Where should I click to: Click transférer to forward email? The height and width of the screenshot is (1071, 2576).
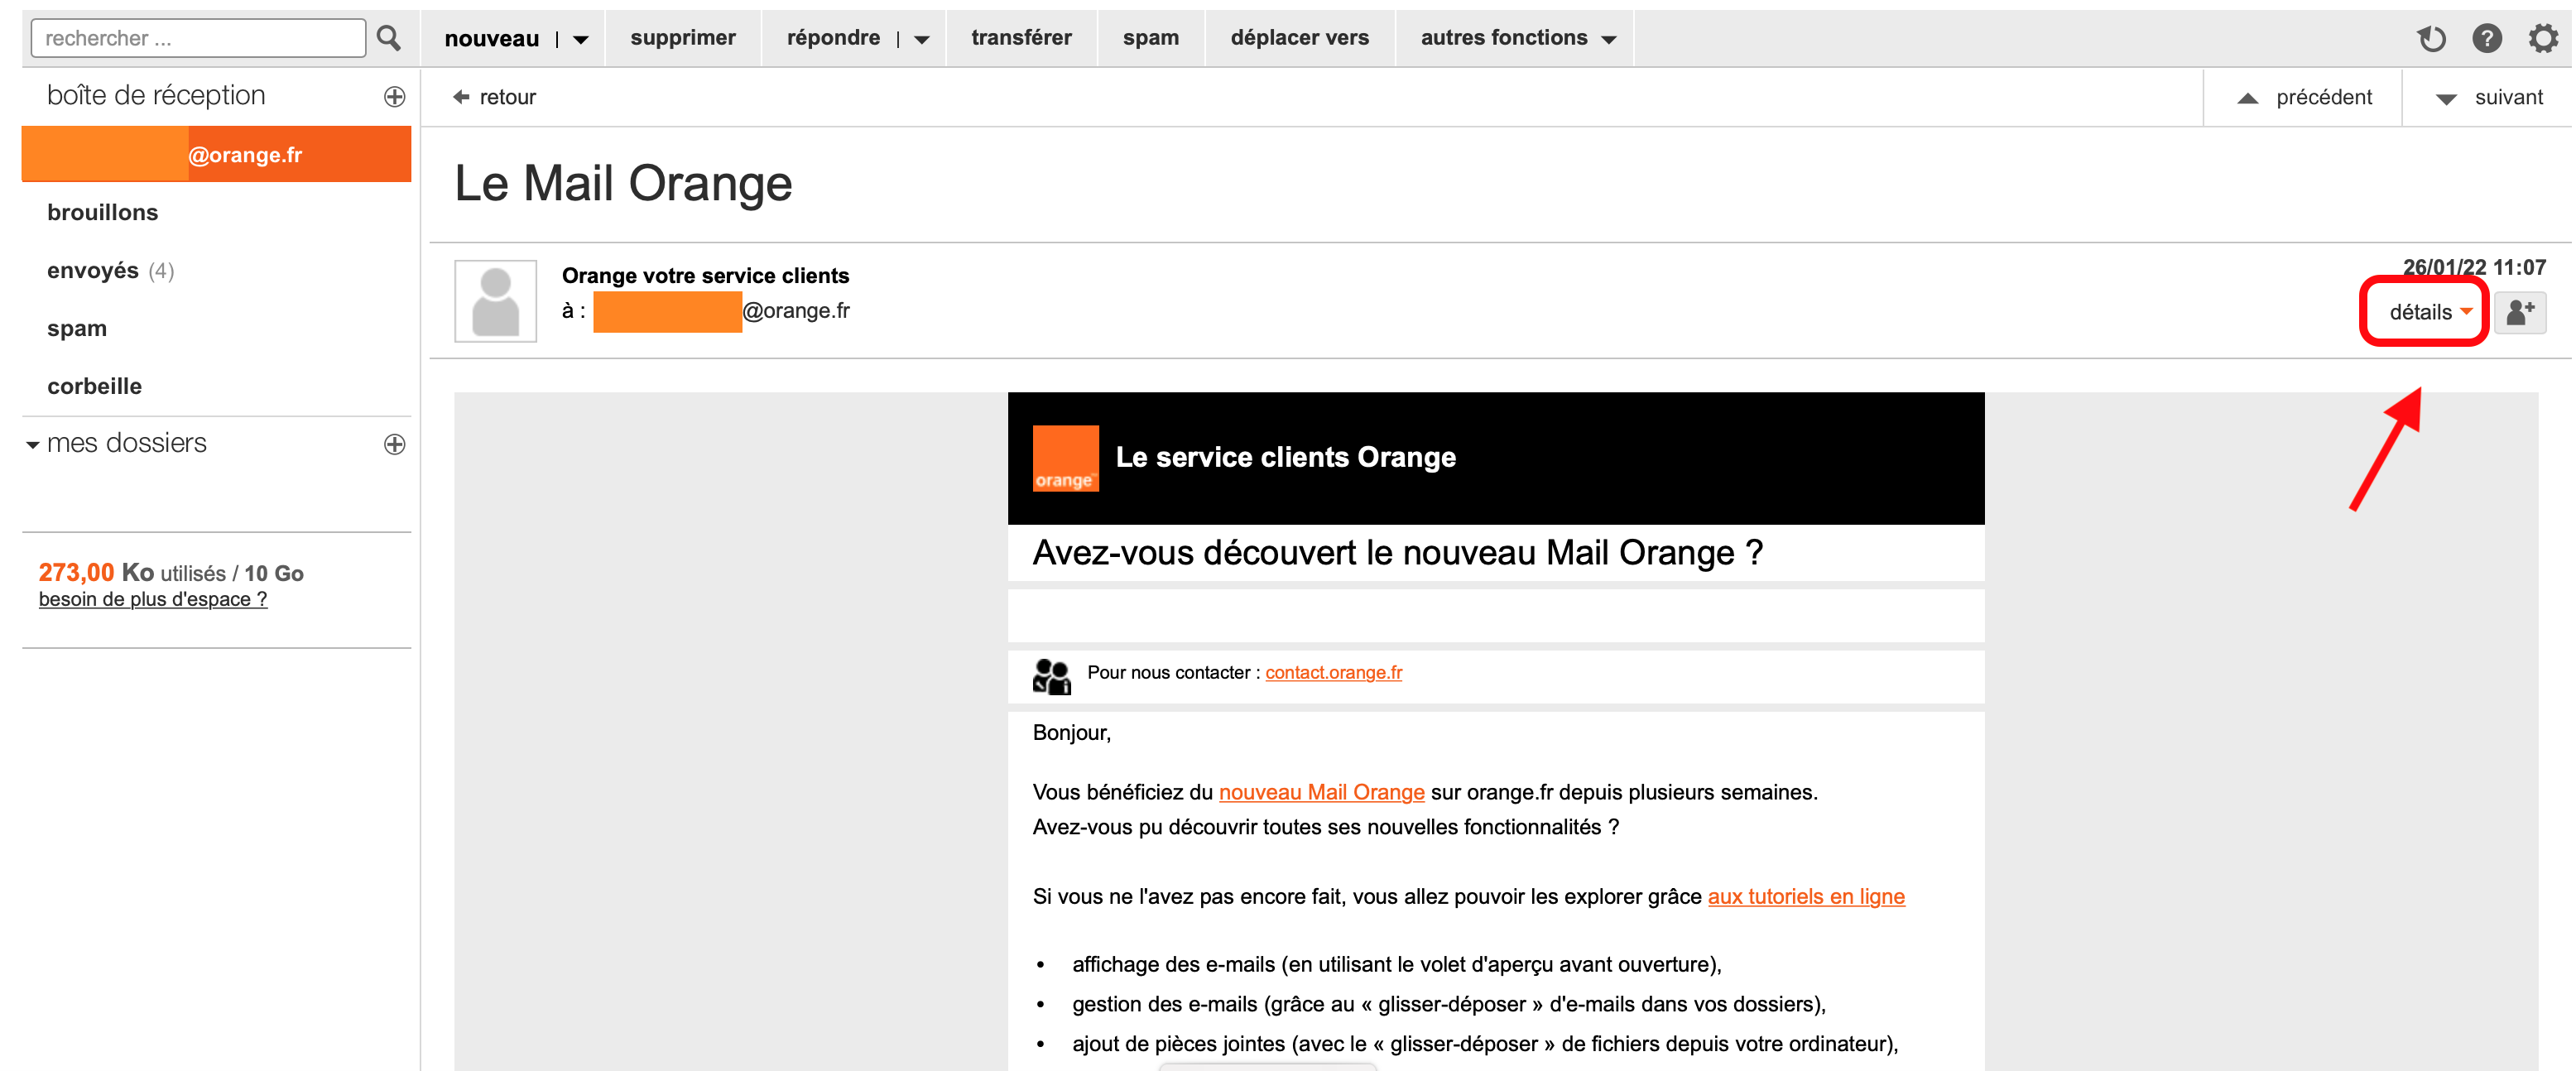pyautogui.click(x=1021, y=38)
